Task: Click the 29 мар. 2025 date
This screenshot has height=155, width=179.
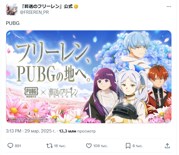Action: [x=40, y=131]
